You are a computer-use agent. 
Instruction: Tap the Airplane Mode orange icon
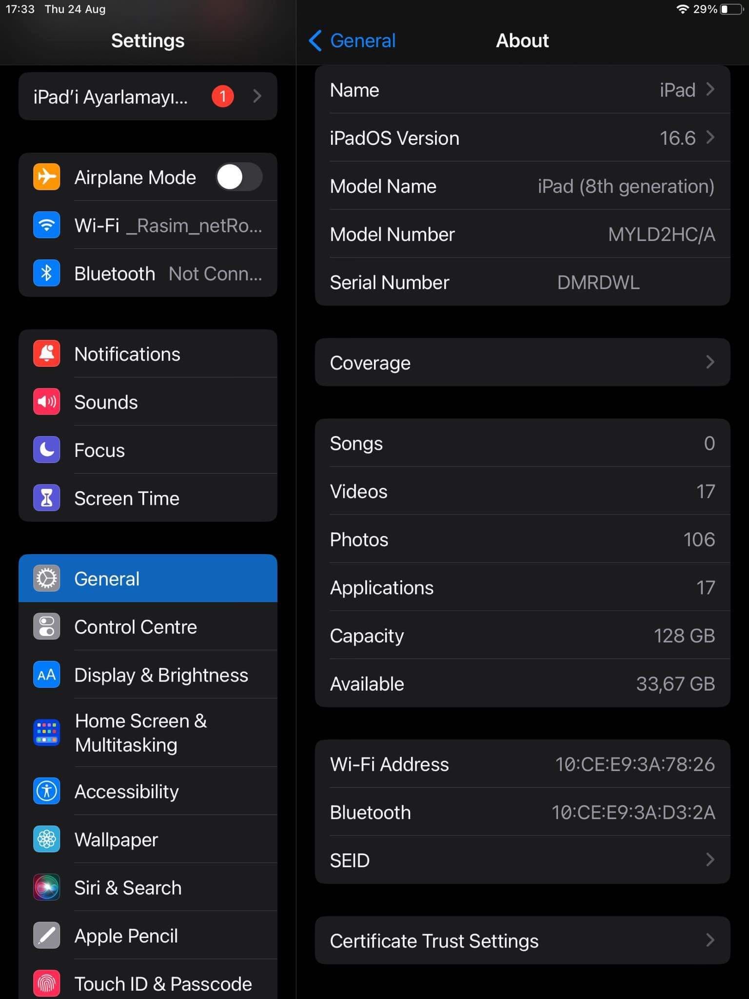pos(46,177)
